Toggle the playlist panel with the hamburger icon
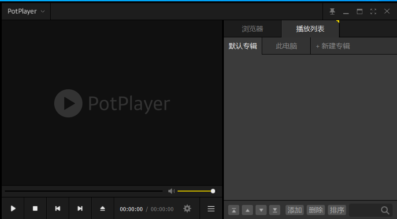 coord(211,208)
